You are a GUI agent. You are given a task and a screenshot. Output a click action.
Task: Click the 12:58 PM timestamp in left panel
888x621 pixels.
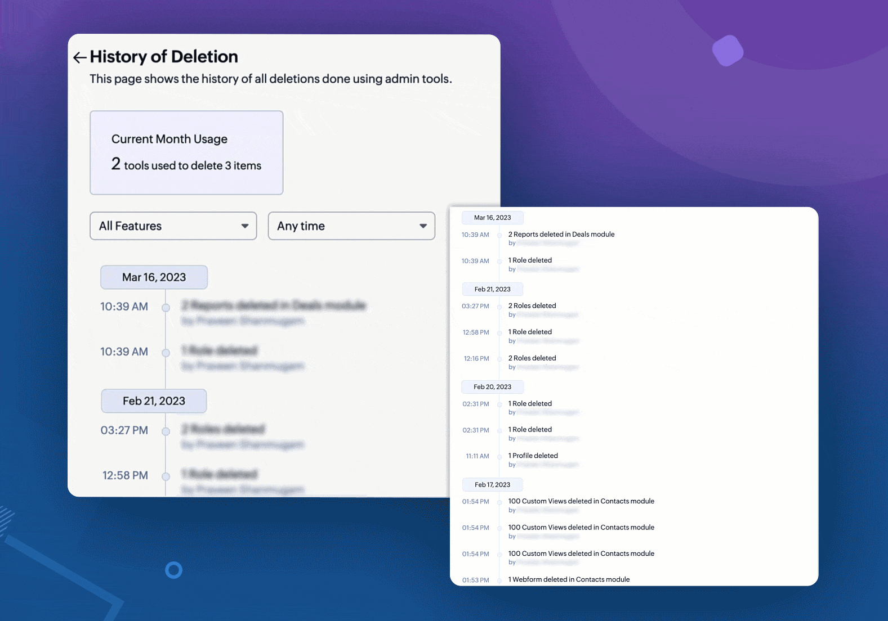point(125,475)
